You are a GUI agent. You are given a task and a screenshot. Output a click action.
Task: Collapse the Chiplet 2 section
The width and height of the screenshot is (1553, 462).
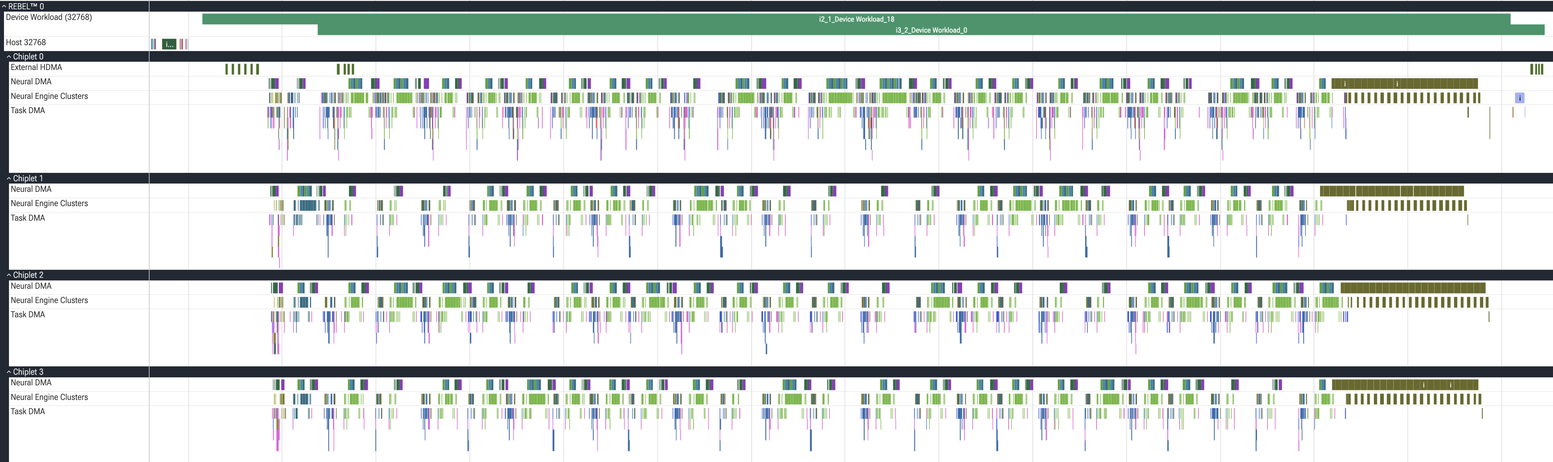[x=9, y=275]
